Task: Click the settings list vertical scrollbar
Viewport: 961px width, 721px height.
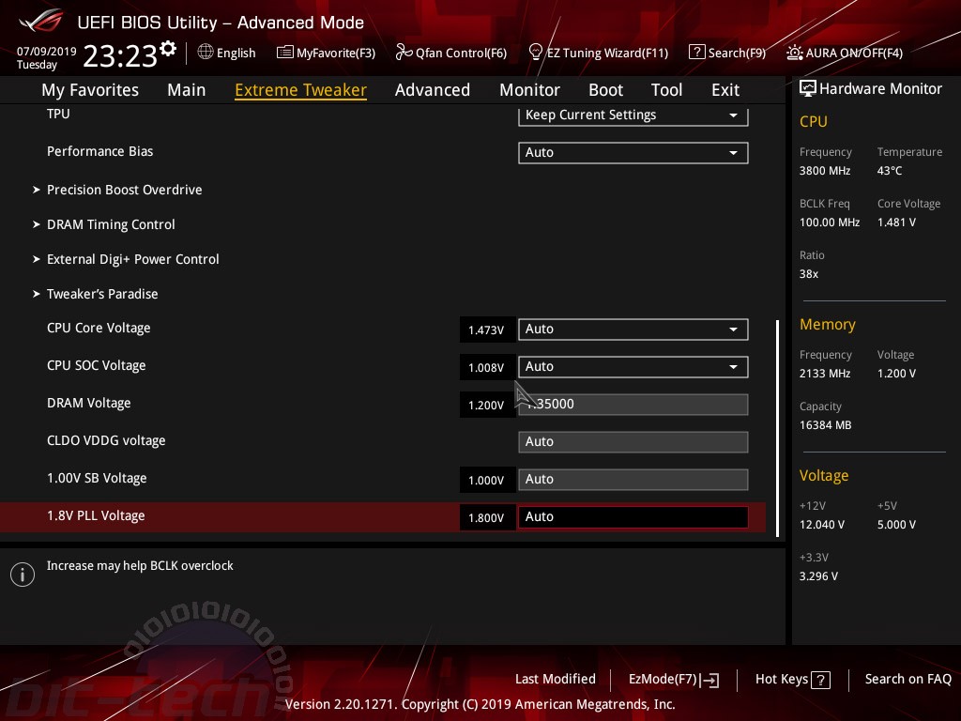Action: click(x=777, y=428)
